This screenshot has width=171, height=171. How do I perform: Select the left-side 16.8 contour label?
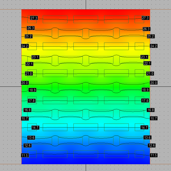(x=27, y=110)
